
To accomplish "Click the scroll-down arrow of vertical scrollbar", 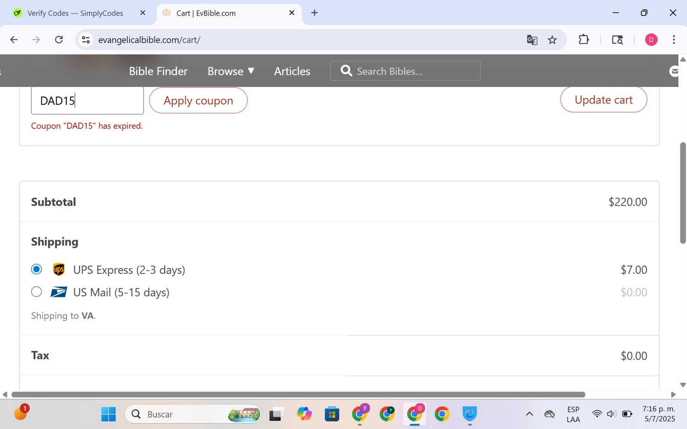I will 683,385.
